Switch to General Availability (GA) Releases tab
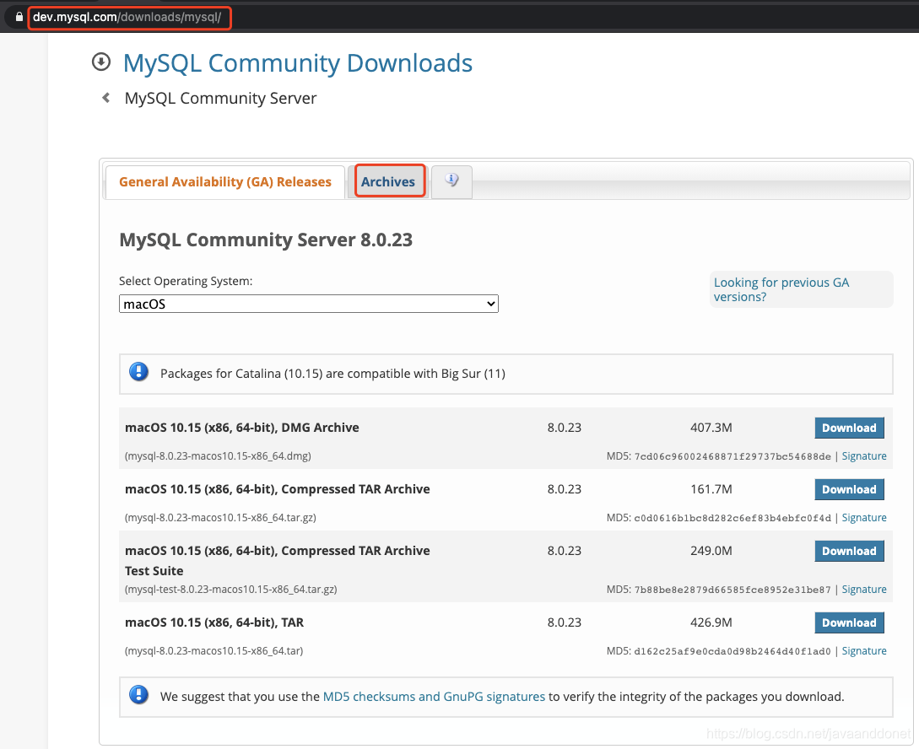 pyautogui.click(x=225, y=182)
